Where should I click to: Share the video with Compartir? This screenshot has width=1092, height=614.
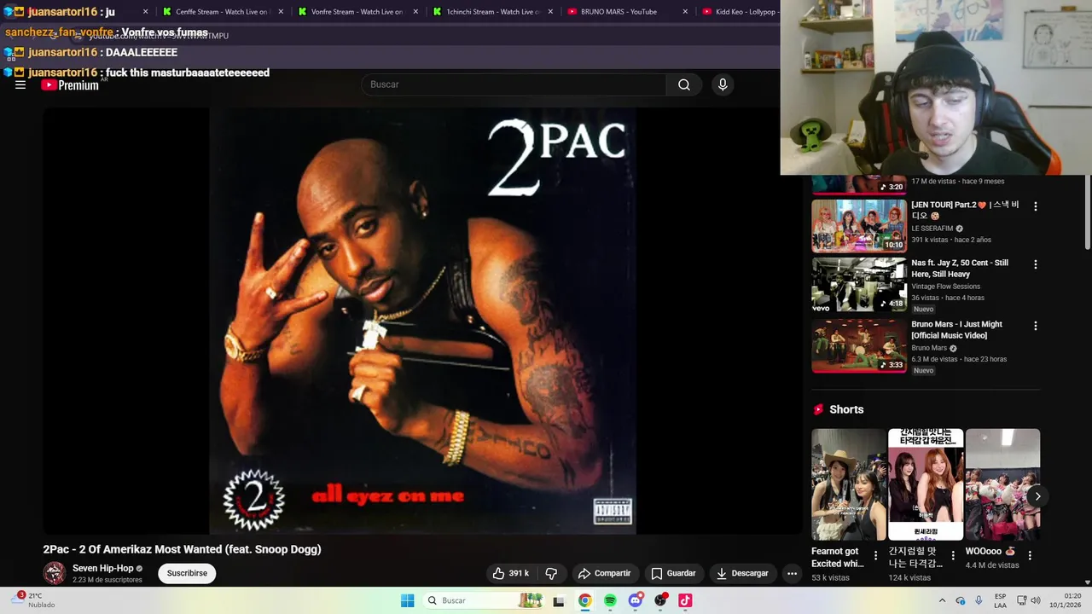604,573
